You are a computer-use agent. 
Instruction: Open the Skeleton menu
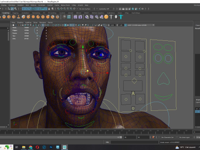(20, 5)
